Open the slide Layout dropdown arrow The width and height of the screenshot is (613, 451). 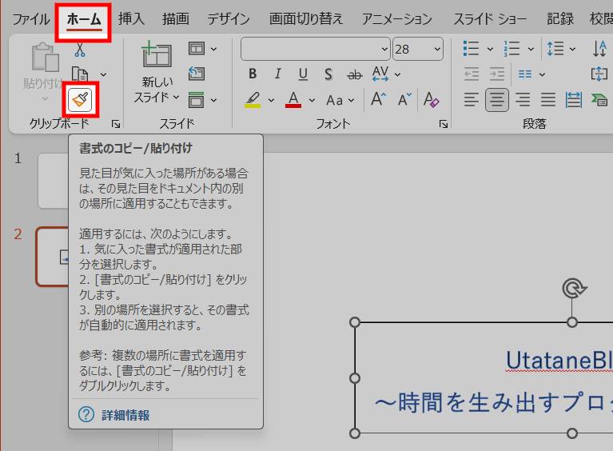pyautogui.click(x=213, y=49)
